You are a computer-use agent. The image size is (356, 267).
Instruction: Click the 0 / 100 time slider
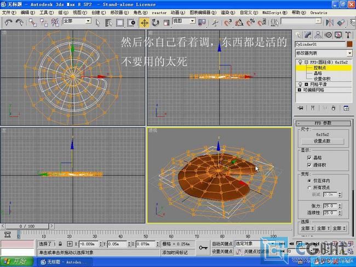(27, 226)
